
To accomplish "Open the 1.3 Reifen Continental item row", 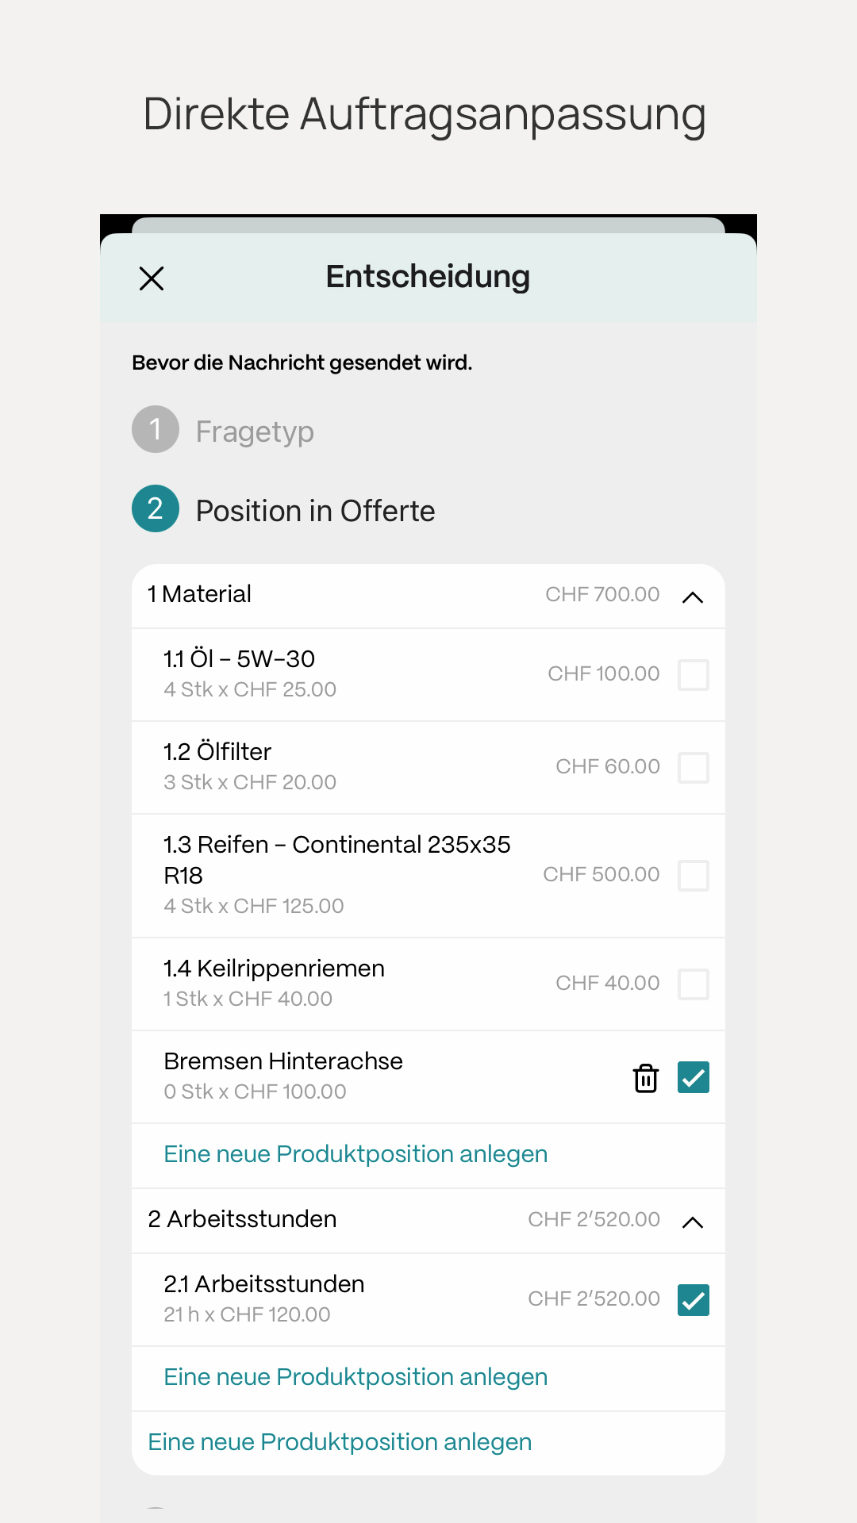I will coord(337,860).
